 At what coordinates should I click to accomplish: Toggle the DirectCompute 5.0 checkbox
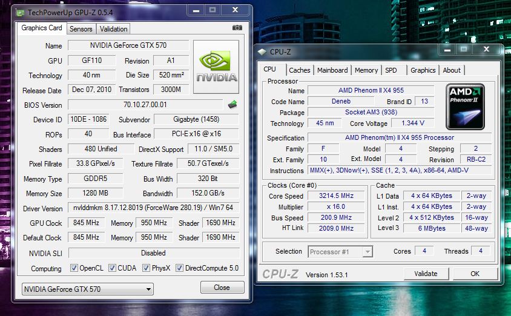click(x=179, y=268)
